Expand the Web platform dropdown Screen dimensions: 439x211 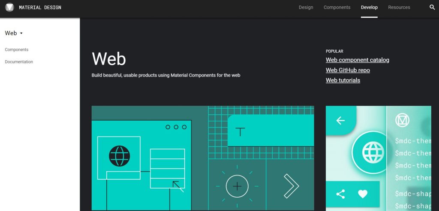[x=14, y=33]
